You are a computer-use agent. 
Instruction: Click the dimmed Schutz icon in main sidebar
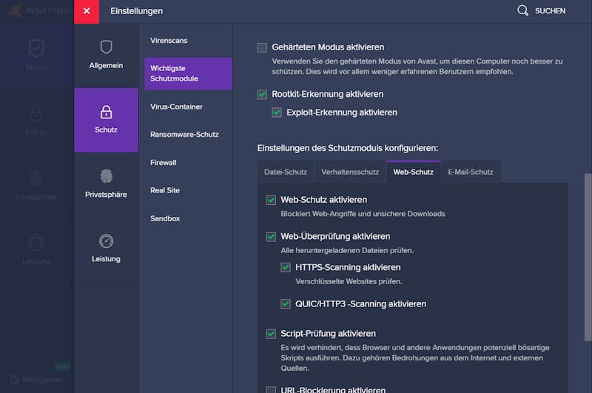pyautogui.click(x=36, y=113)
